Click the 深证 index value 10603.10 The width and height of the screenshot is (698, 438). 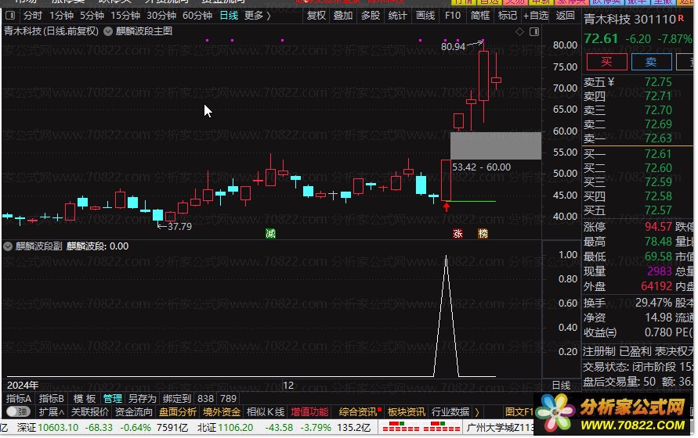click(x=58, y=428)
